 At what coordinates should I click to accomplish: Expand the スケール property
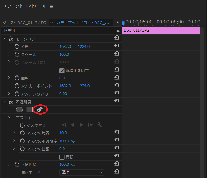tap(9, 54)
